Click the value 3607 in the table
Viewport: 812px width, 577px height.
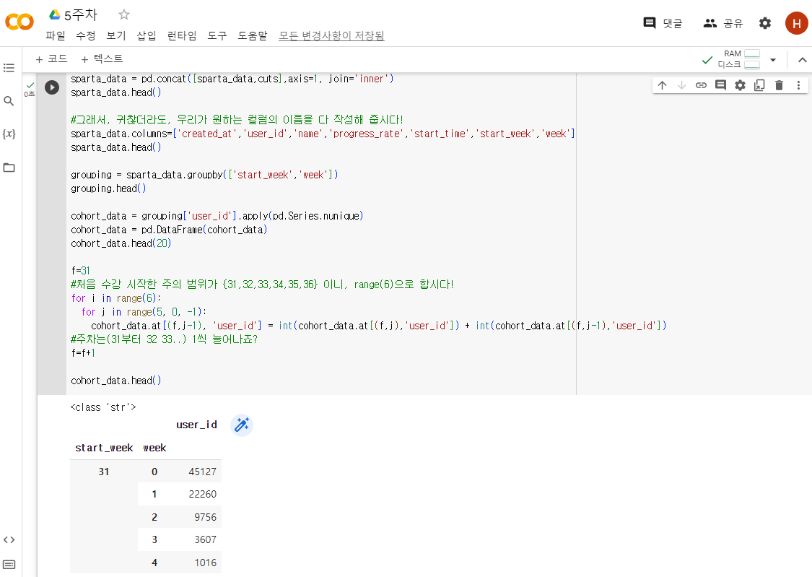pyautogui.click(x=206, y=539)
